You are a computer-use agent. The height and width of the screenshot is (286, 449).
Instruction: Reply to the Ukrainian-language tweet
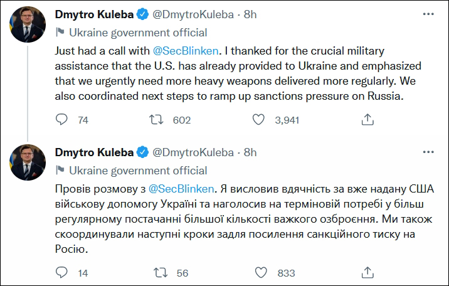61,273
